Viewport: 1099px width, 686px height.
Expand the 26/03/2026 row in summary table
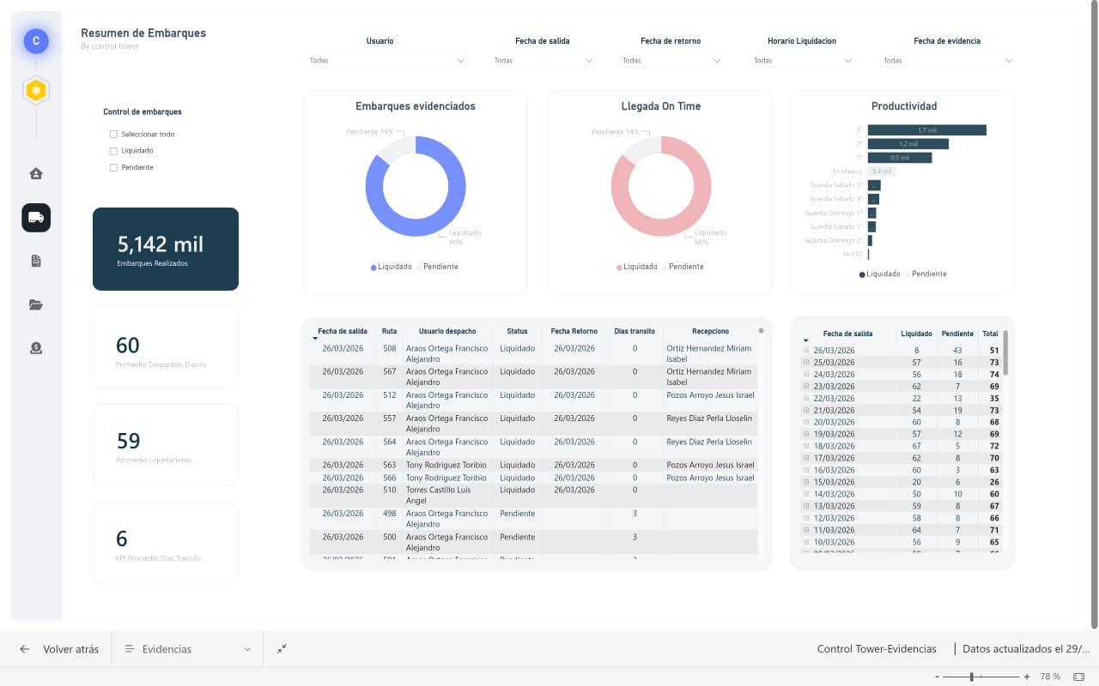tap(806, 351)
